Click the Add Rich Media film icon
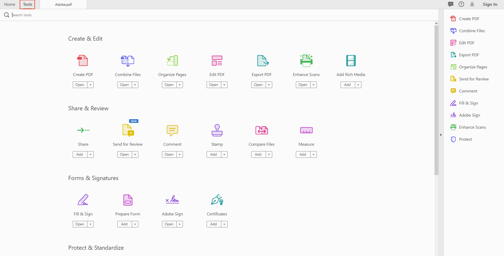This screenshot has height=256, width=504. coord(351,61)
